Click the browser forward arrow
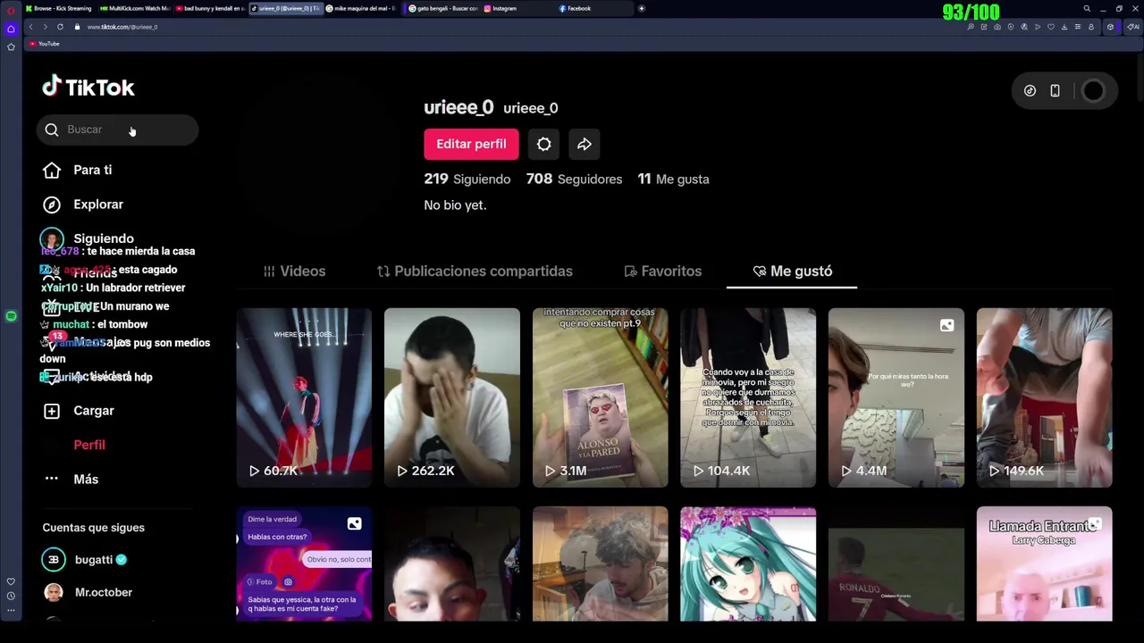The height and width of the screenshot is (643, 1144). (45, 27)
